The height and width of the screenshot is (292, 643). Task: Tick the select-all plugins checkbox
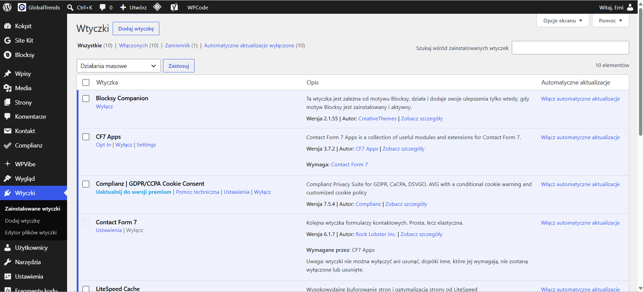pos(86,82)
